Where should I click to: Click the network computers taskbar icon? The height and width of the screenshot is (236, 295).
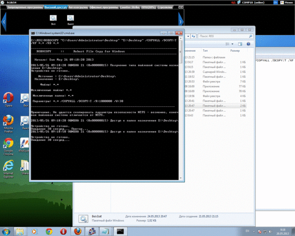92,231
